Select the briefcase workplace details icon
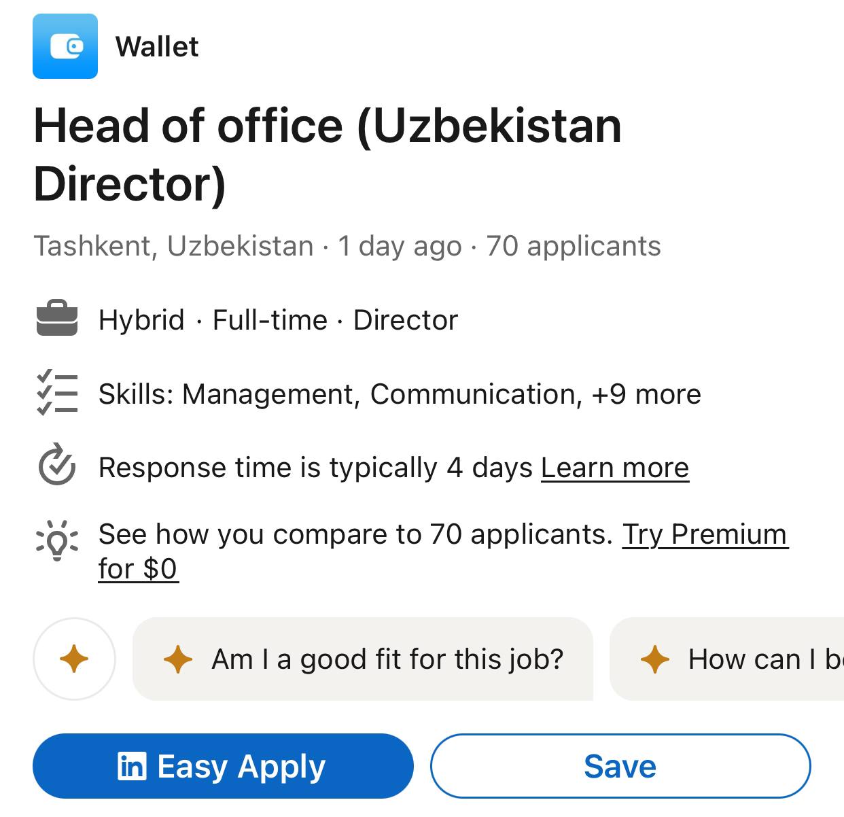The width and height of the screenshot is (844, 817). [x=57, y=319]
